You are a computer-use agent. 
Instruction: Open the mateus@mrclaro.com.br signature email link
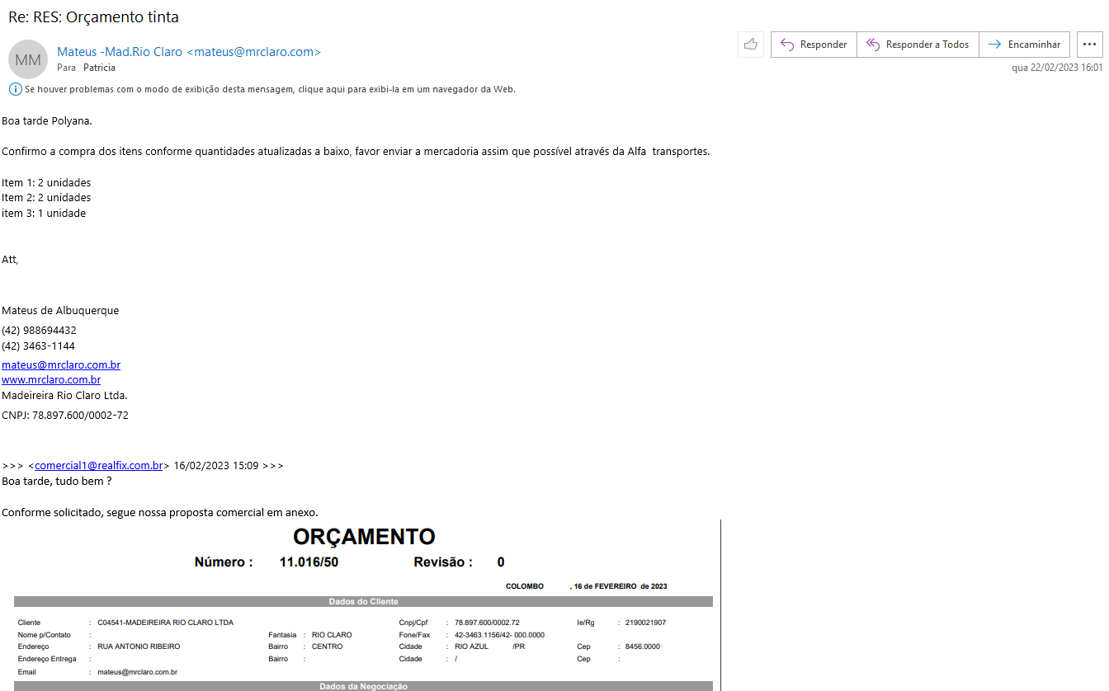pos(61,364)
